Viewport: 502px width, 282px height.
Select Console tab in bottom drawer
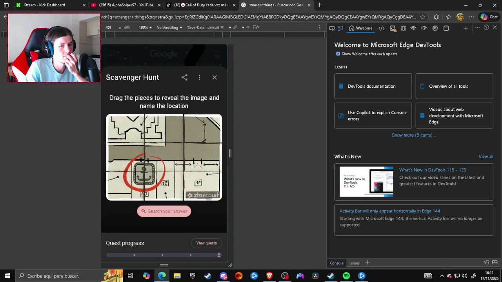pyautogui.click(x=336, y=263)
